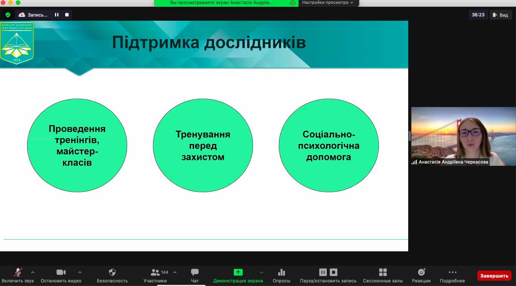Toggle camera with Остановить видео
Screen dimensions: 516x286
[x=61, y=272]
